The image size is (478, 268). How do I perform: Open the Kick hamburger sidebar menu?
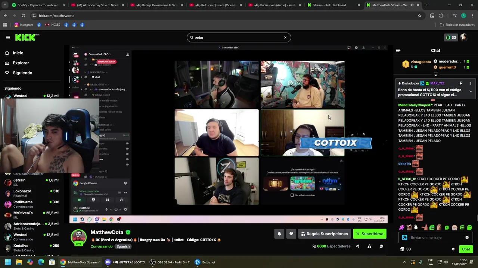[8, 38]
